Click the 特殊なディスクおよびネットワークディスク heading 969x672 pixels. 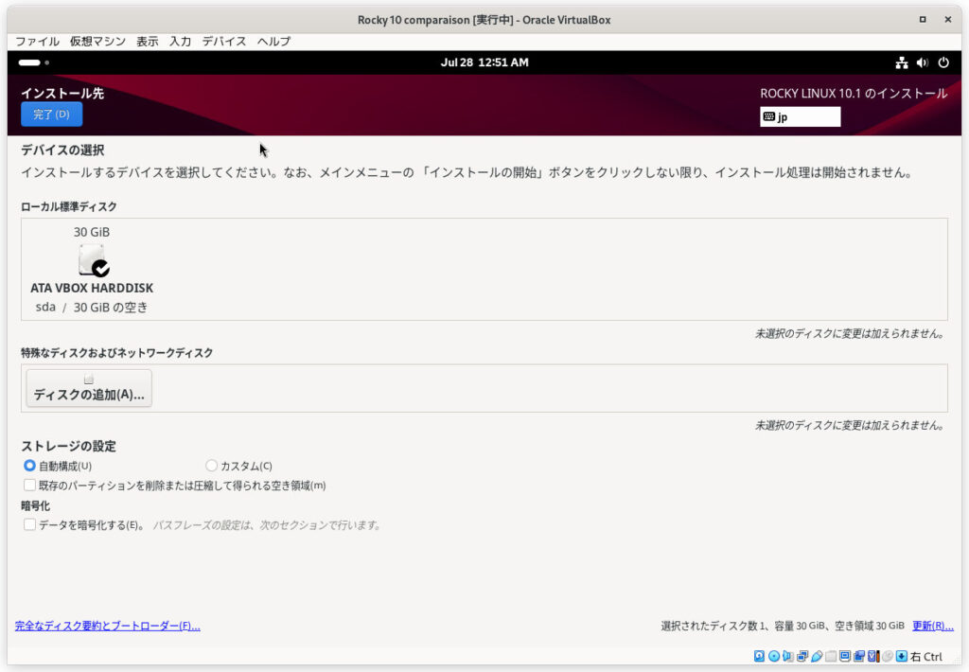click(x=116, y=352)
